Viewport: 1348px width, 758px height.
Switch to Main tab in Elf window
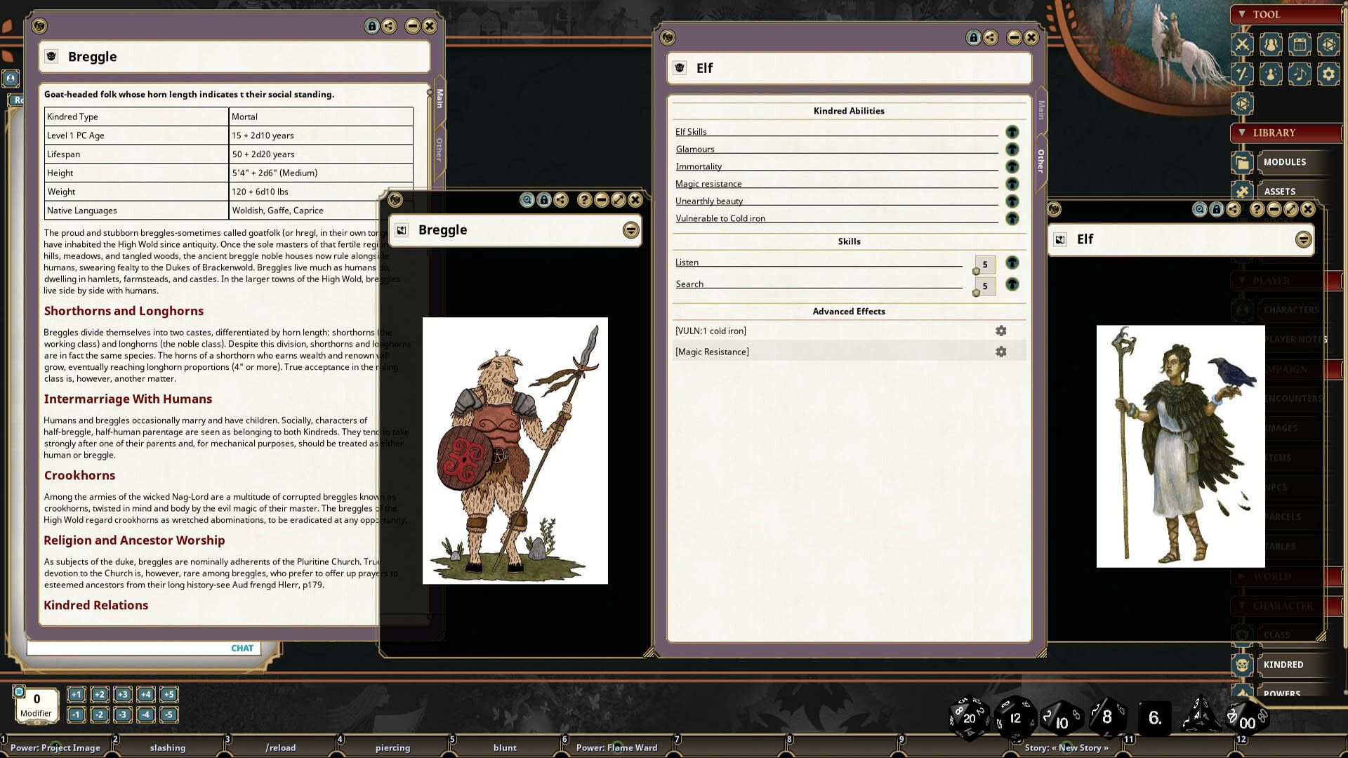1041,109
